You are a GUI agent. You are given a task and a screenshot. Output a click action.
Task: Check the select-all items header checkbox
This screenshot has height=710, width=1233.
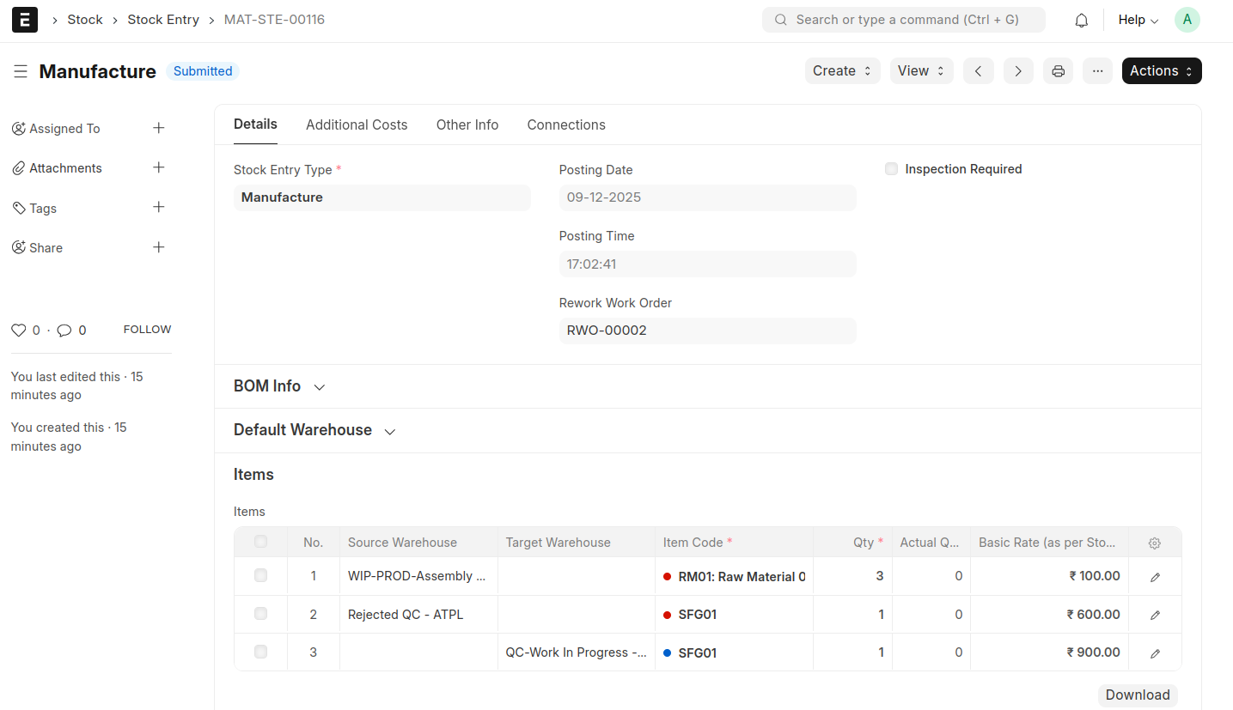[x=261, y=542]
